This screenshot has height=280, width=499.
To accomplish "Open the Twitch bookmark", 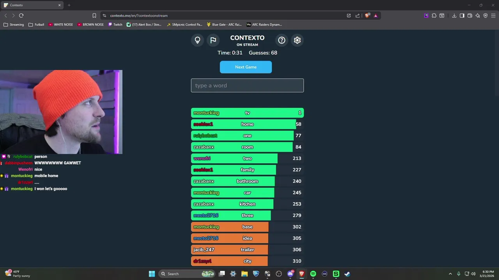I will click(115, 24).
